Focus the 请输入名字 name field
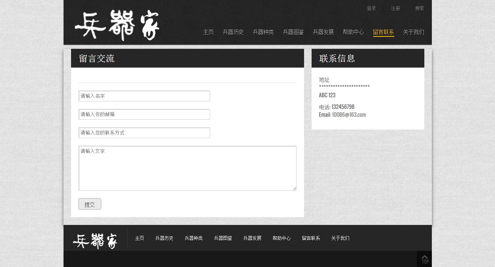Viewport: 495px width, 267px height. tap(144, 96)
